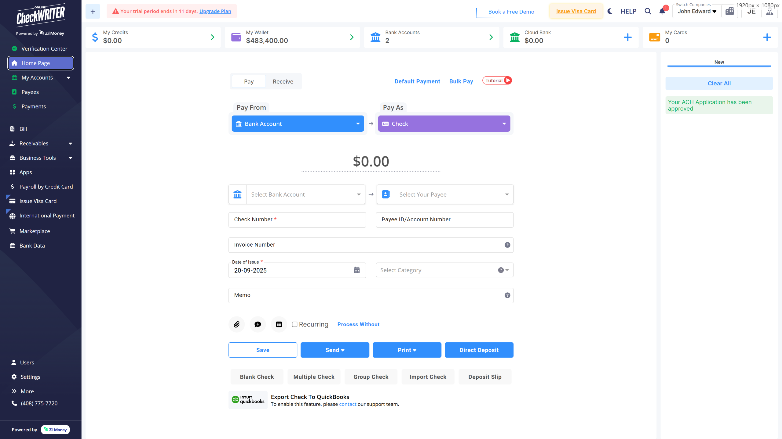This screenshot has height=439, width=782.
Task: Click the Upgrade Plan link
Action: [x=215, y=11]
